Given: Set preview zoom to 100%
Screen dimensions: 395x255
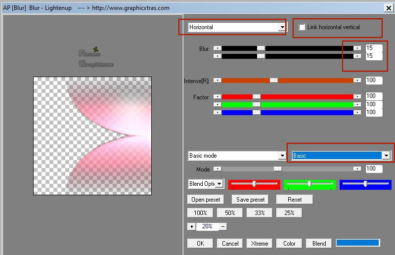Looking at the screenshot, I should click(200, 213).
